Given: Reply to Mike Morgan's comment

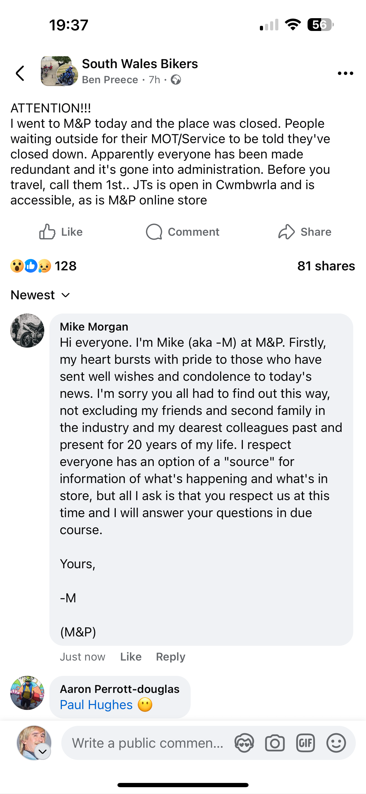Looking at the screenshot, I should [170, 657].
